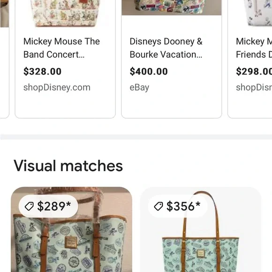Tap the Visual matches heading
The height and width of the screenshot is (272, 272).
point(68,166)
